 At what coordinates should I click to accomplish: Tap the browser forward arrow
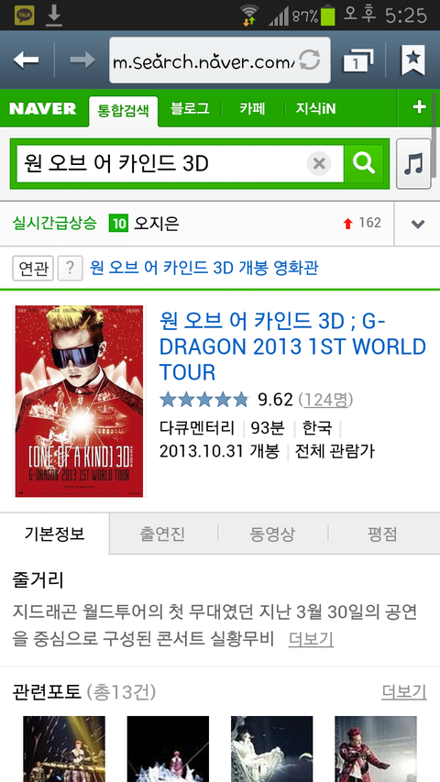coord(82,61)
